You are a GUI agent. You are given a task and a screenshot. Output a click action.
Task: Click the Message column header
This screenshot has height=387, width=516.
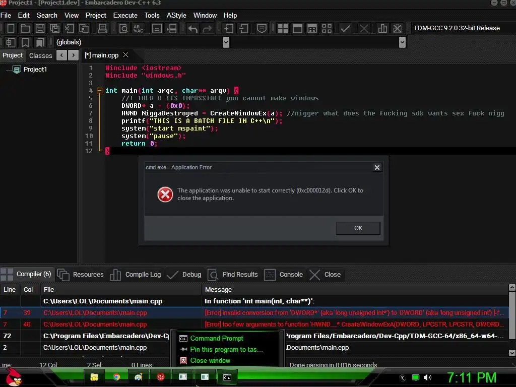point(355,290)
